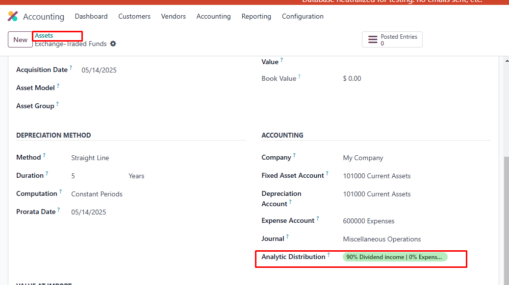Go back via Assets breadcrumb link

click(x=44, y=36)
